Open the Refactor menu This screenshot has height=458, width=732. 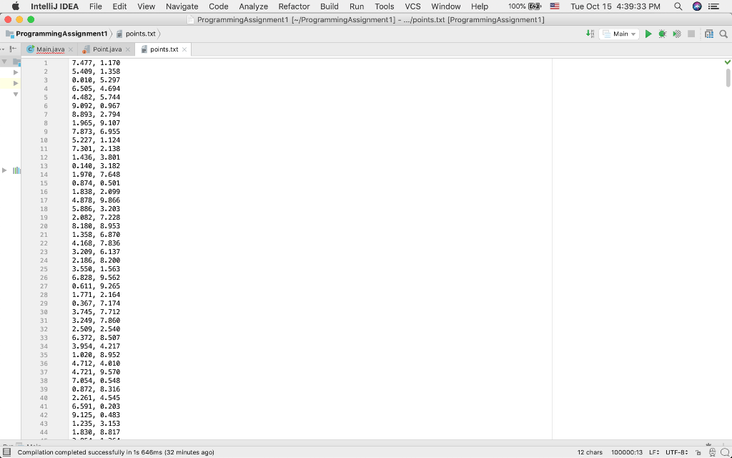pyautogui.click(x=293, y=6)
